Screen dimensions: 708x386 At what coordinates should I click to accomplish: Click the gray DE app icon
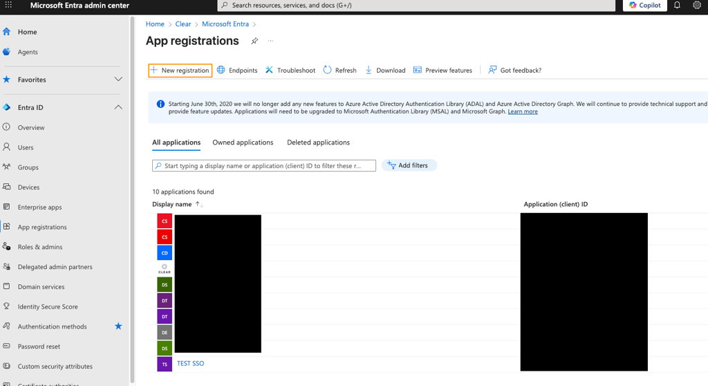tap(165, 332)
